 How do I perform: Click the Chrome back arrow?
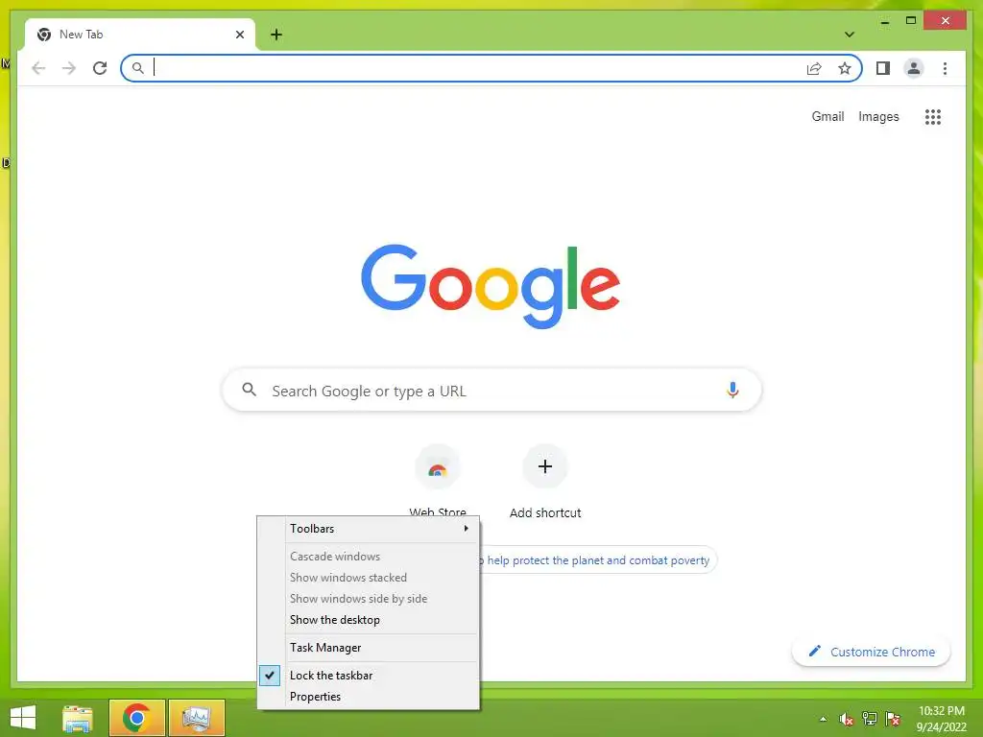[38, 68]
